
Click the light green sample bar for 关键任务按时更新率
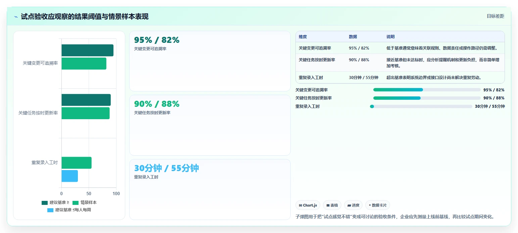[85, 113]
